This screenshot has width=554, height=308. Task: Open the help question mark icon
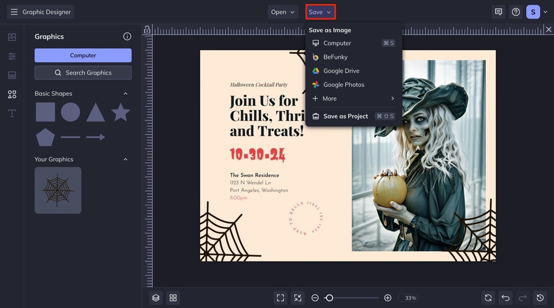pos(516,12)
